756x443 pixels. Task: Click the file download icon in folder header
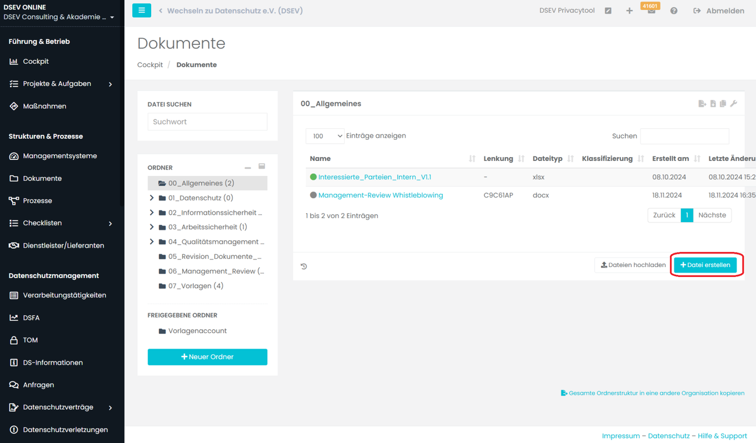coord(713,104)
